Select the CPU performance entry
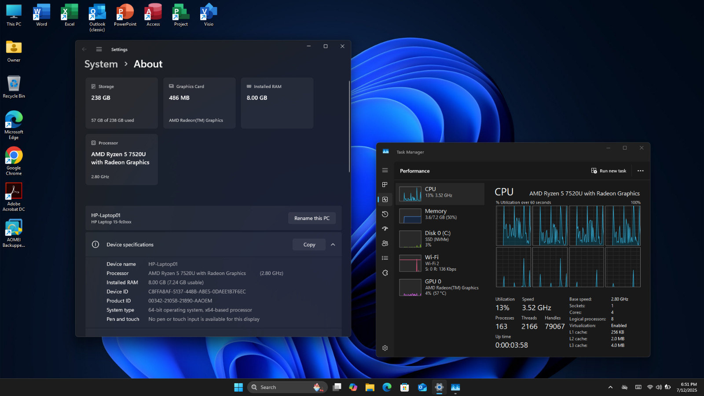 pos(440,194)
